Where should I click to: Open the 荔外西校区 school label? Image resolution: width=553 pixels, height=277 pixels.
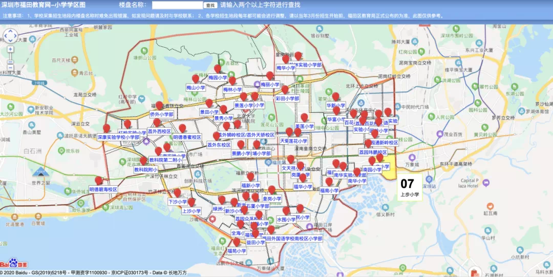[x=159, y=131]
